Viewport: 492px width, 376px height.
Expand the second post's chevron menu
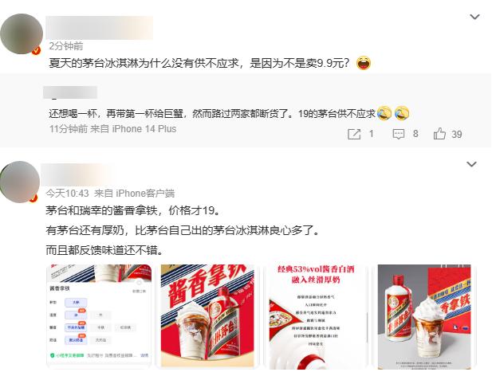471,164
